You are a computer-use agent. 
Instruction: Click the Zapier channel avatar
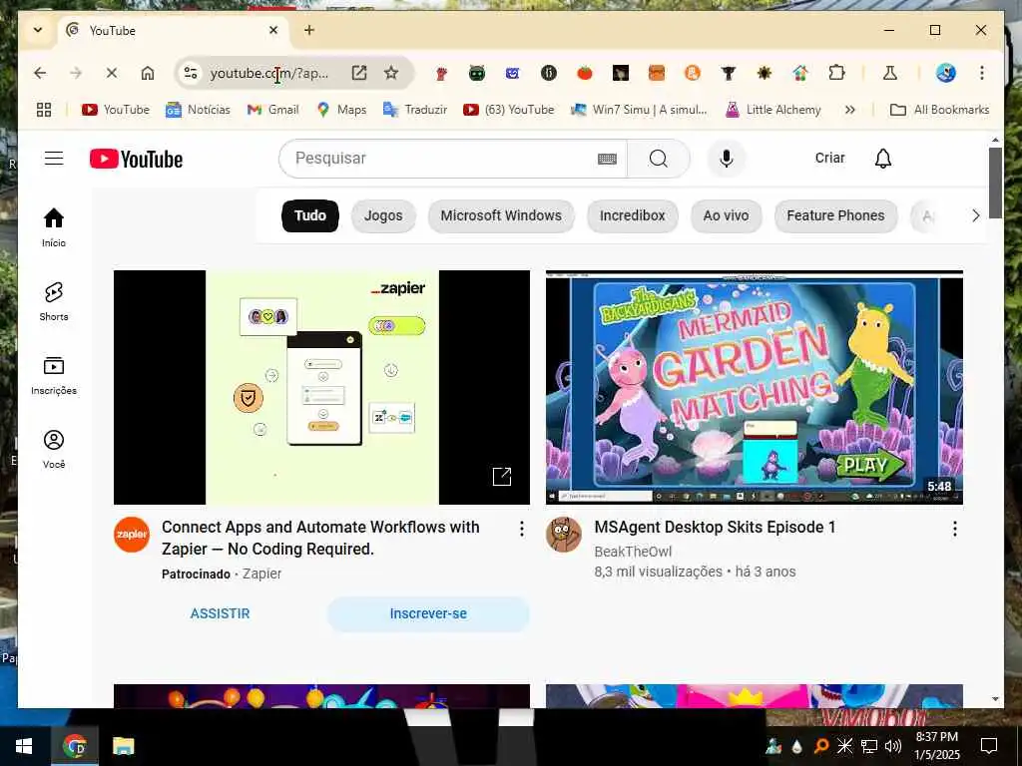pyautogui.click(x=132, y=535)
